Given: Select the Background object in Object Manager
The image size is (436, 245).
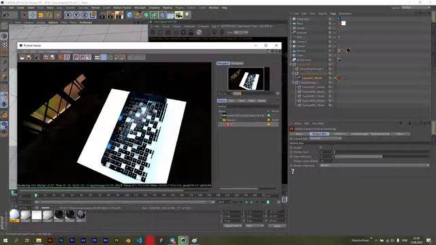Looking at the screenshot, I should pos(304,60).
